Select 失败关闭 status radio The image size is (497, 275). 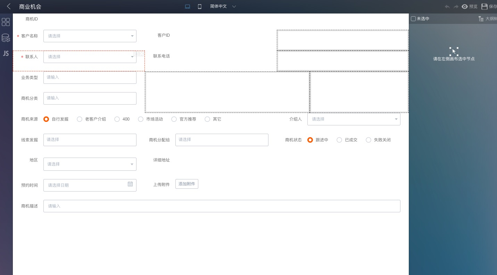(x=368, y=140)
